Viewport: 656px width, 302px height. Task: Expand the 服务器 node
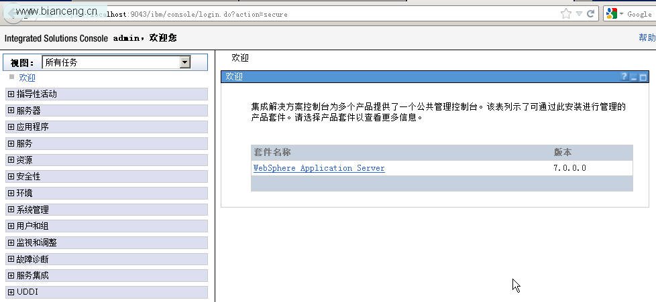point(11,110)
